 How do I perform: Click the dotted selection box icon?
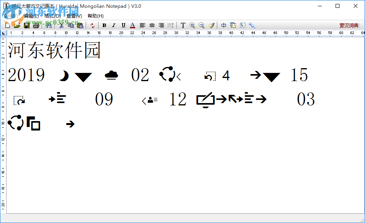(243, 25)
